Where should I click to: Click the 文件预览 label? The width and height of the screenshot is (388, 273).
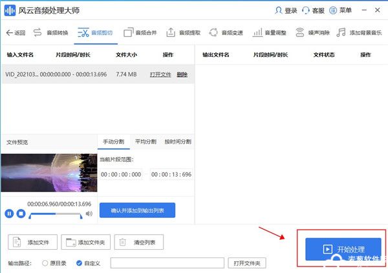click(17, 142)
